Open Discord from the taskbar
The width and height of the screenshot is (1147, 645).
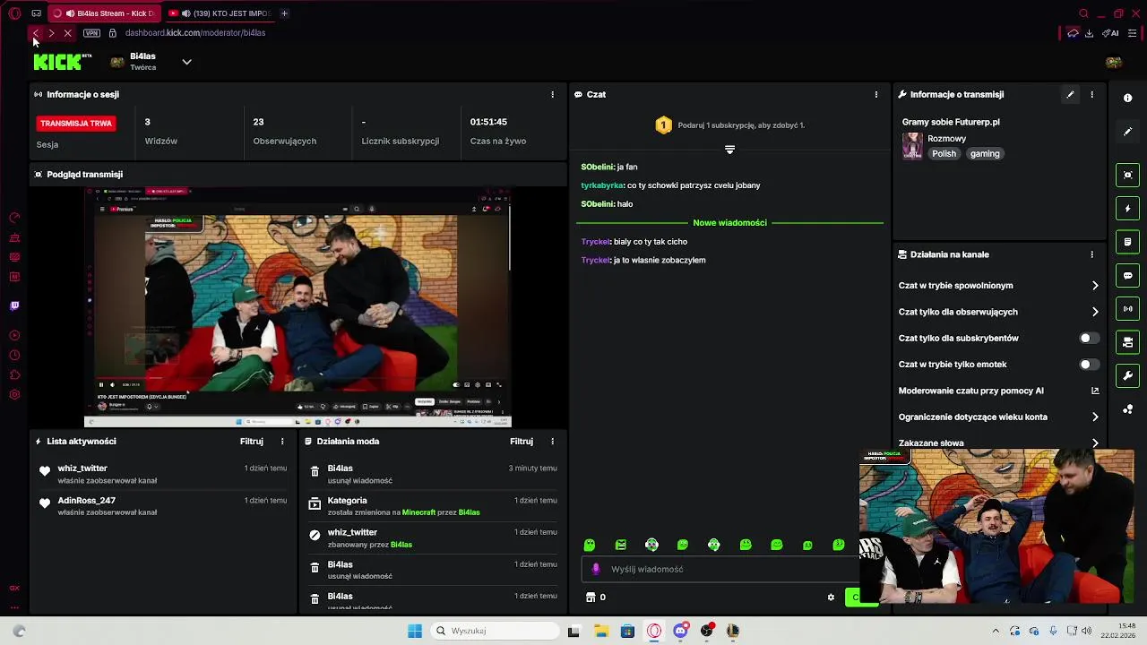(680, 631)
